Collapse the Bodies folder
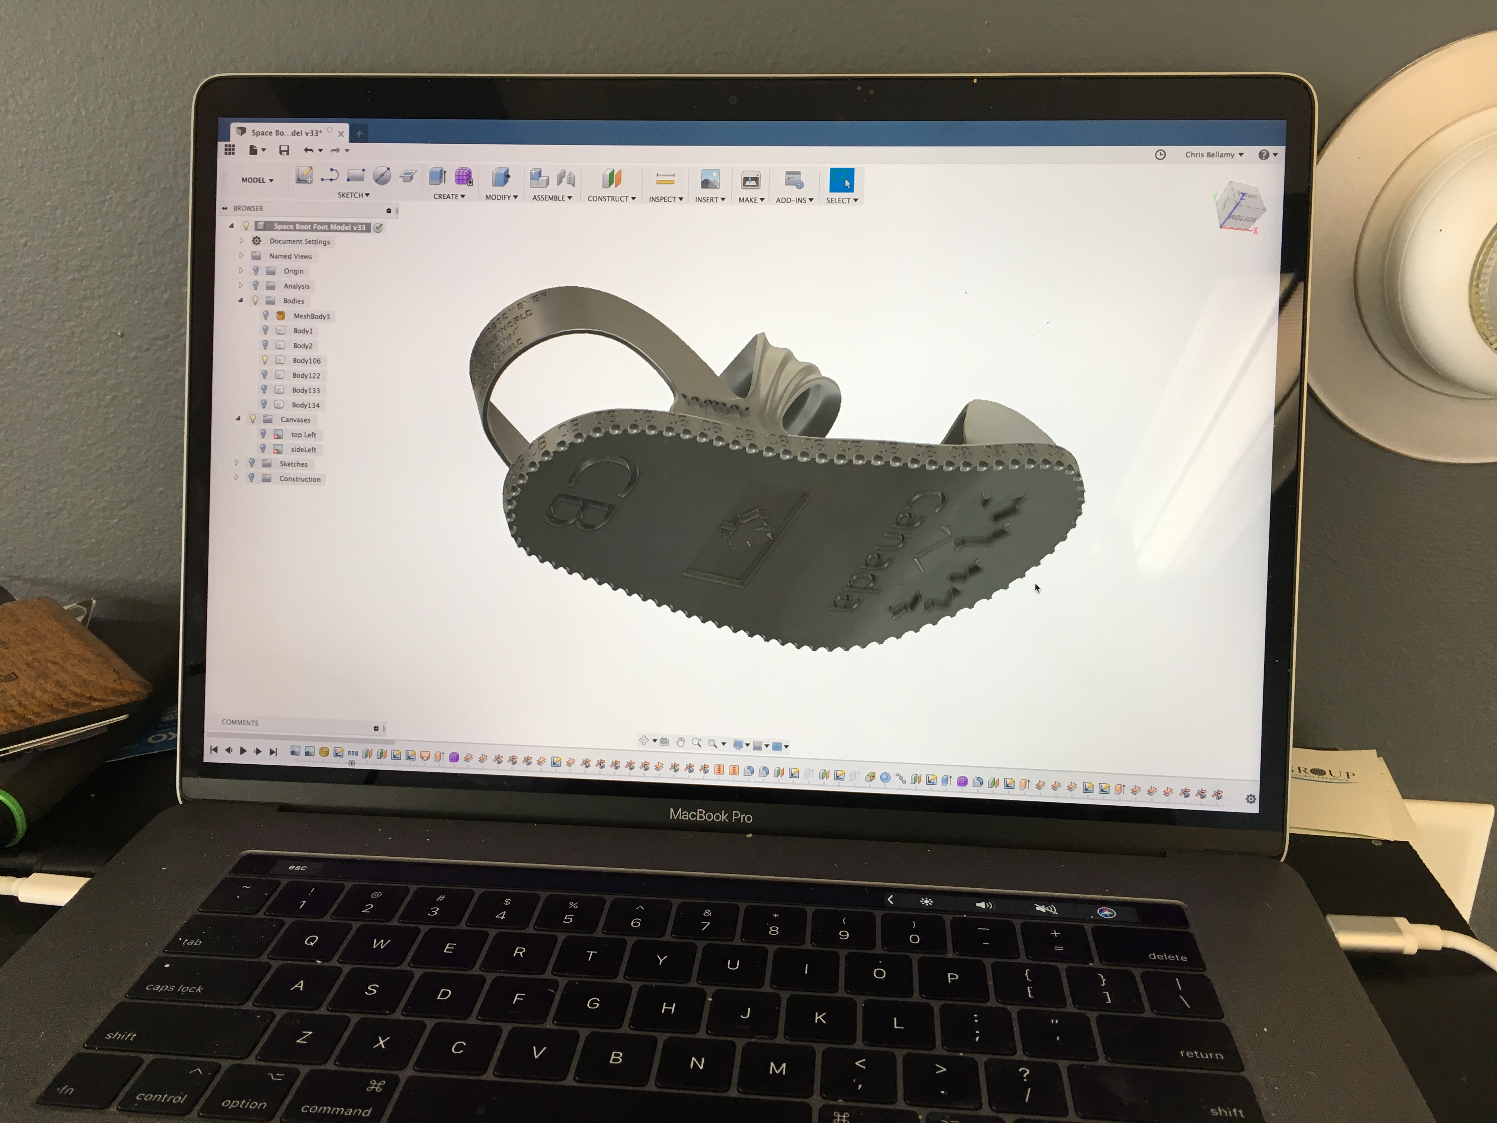 [240, 300]
